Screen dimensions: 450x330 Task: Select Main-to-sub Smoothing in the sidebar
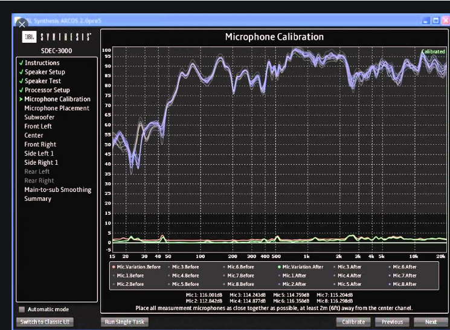click(x=57, y=189)
